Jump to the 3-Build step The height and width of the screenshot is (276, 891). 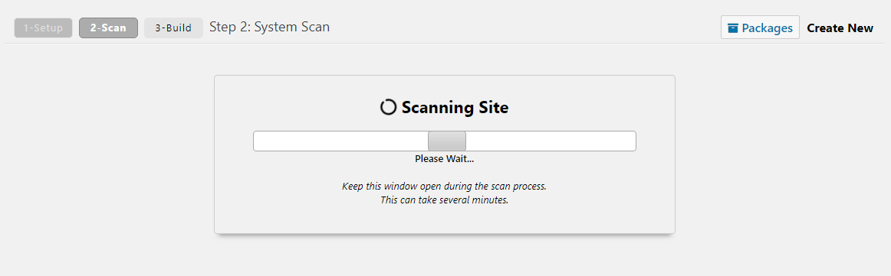coord(173,28)
